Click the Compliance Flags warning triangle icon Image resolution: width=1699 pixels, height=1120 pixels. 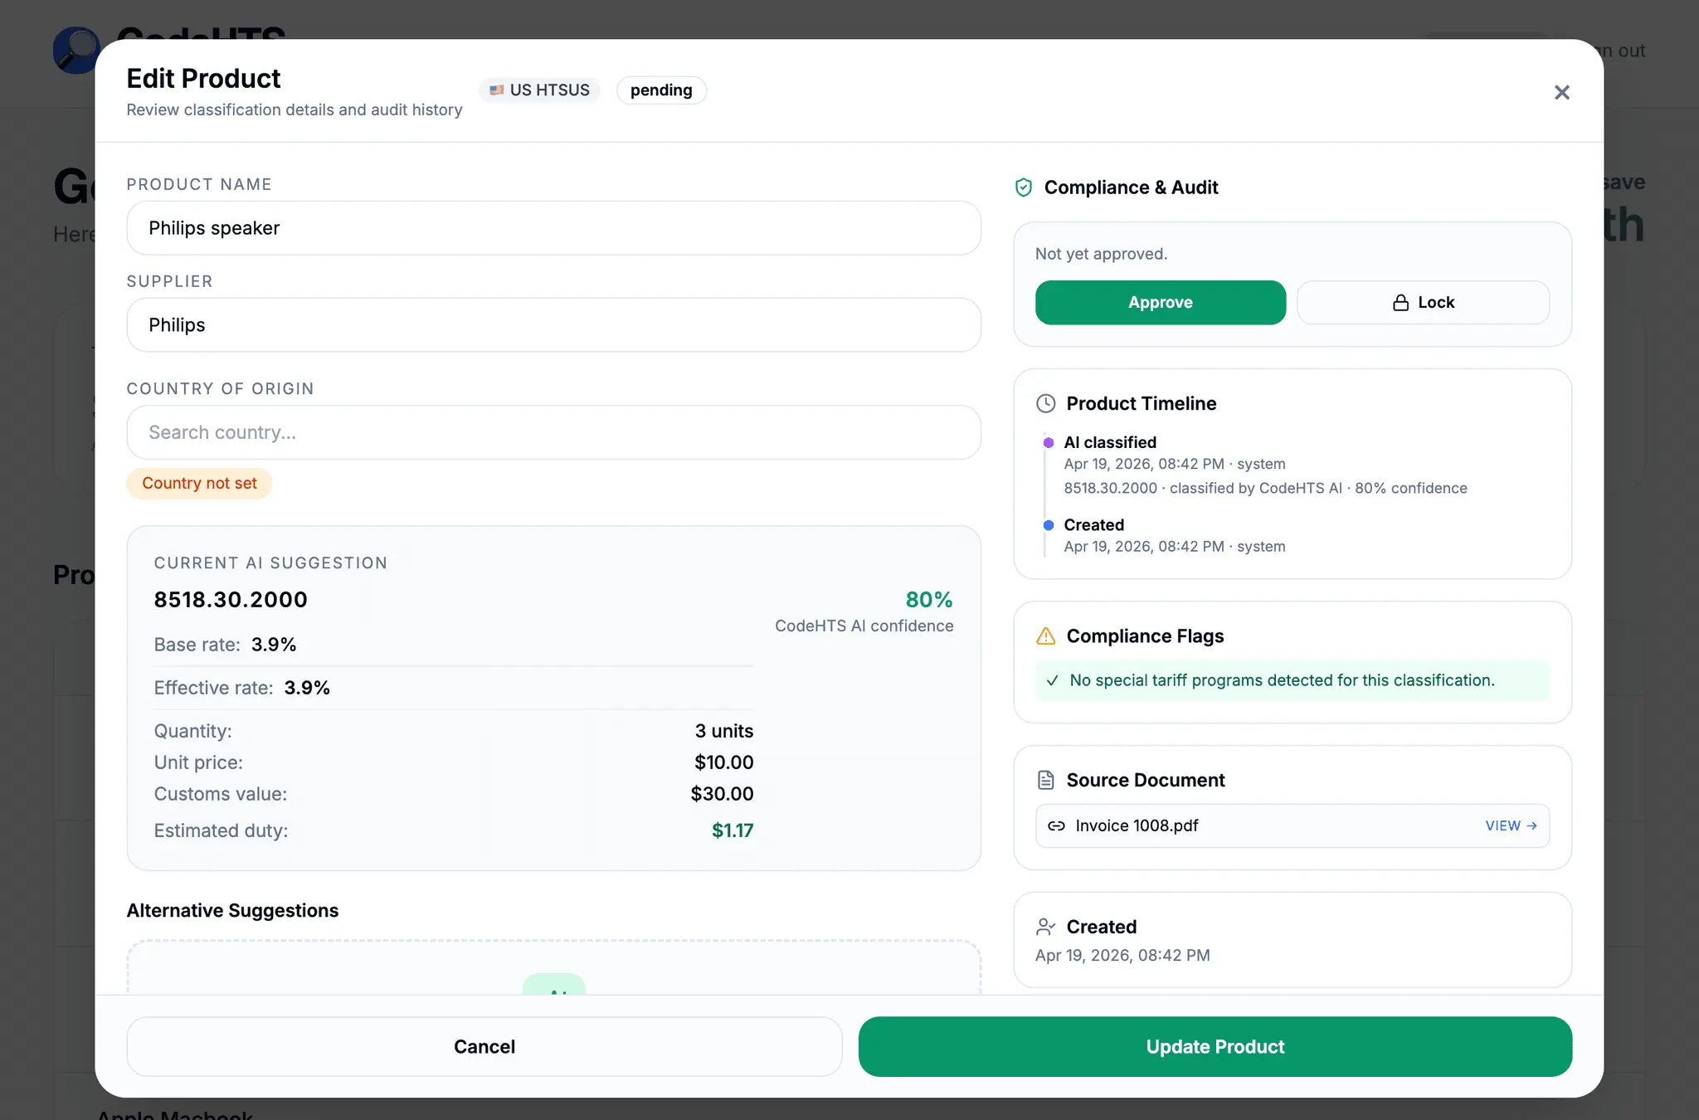pyautogui.click(x=1045, y=636)
